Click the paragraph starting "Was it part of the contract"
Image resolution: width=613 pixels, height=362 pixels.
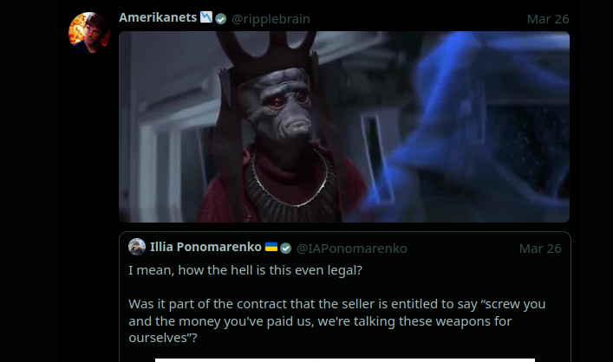[337, 320]
